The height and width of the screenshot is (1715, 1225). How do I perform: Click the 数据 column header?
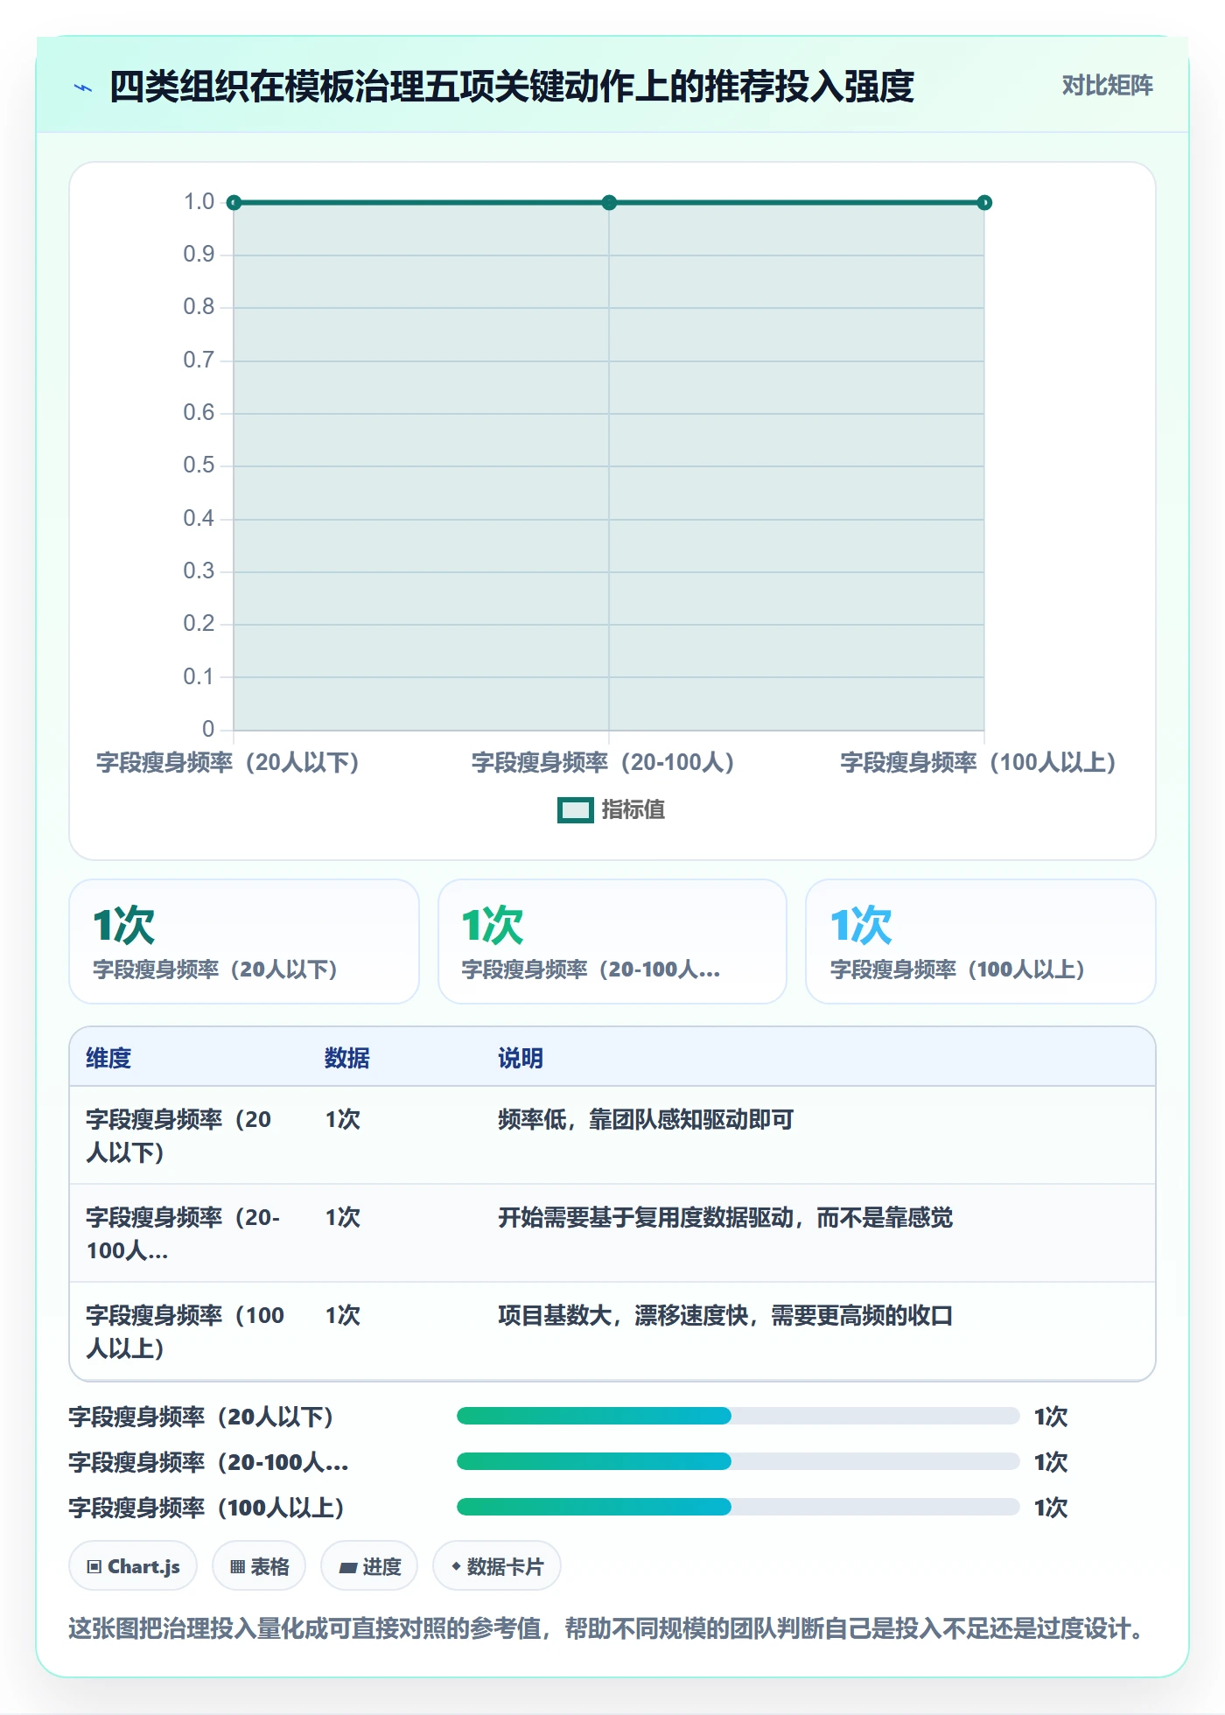click(347, 1059)
